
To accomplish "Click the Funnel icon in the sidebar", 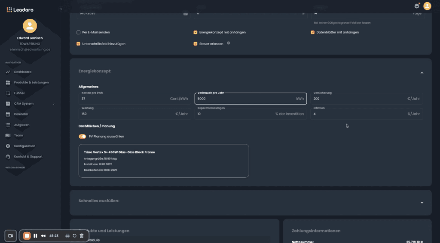I will click(x=8, y=93).
